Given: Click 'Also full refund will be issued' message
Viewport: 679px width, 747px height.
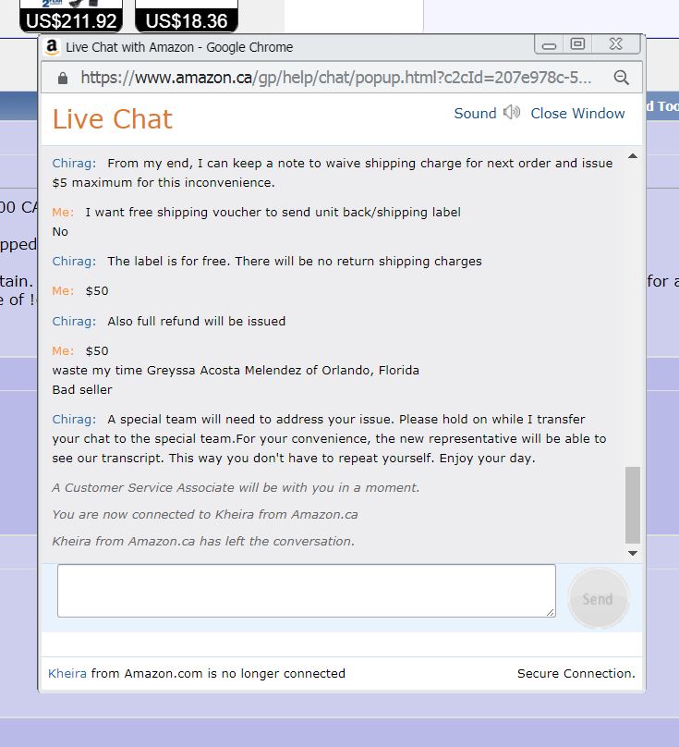Looking at the screenshot, I should tap(196, 321).
